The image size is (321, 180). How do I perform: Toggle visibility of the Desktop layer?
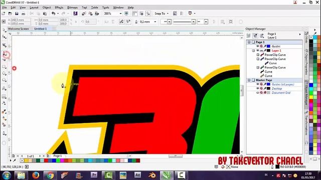point(258,88)
